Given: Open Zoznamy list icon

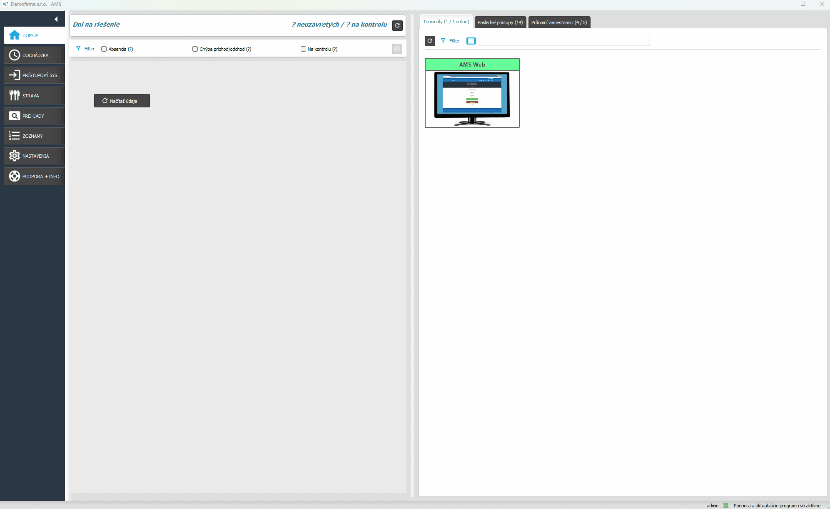Looking at the screenshot, I should click(x=15, y=136).
